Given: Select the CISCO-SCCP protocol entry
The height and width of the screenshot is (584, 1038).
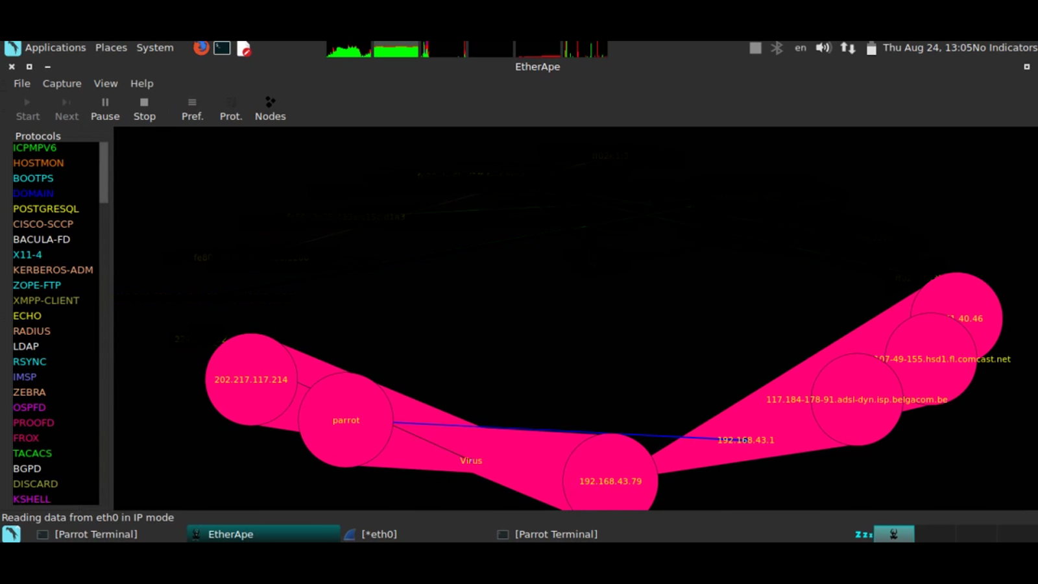Looking at the screenshot, I should point(43,224).
